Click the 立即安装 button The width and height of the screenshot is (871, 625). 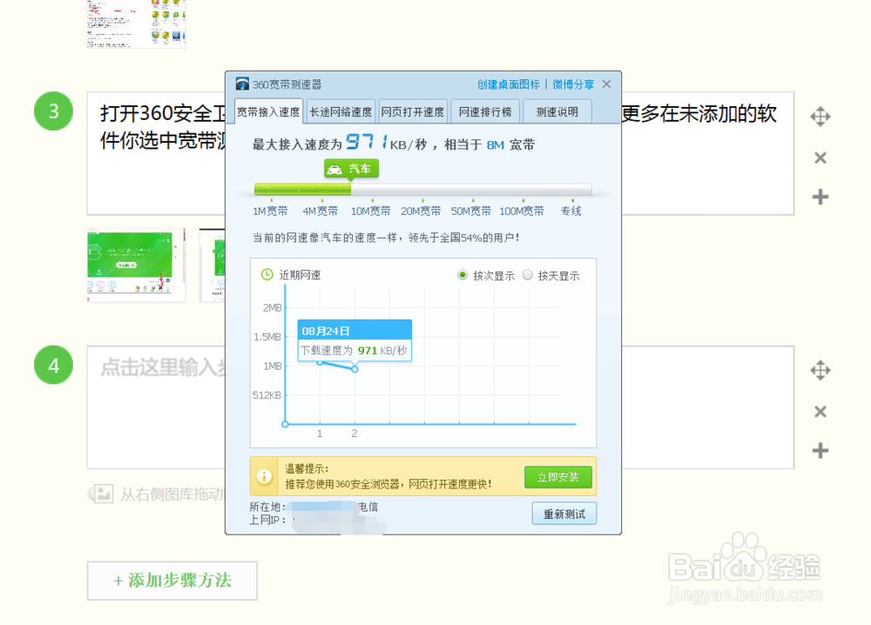pos(558,477)
